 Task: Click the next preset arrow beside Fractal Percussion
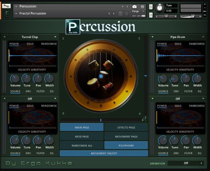(x=114, y=13)
